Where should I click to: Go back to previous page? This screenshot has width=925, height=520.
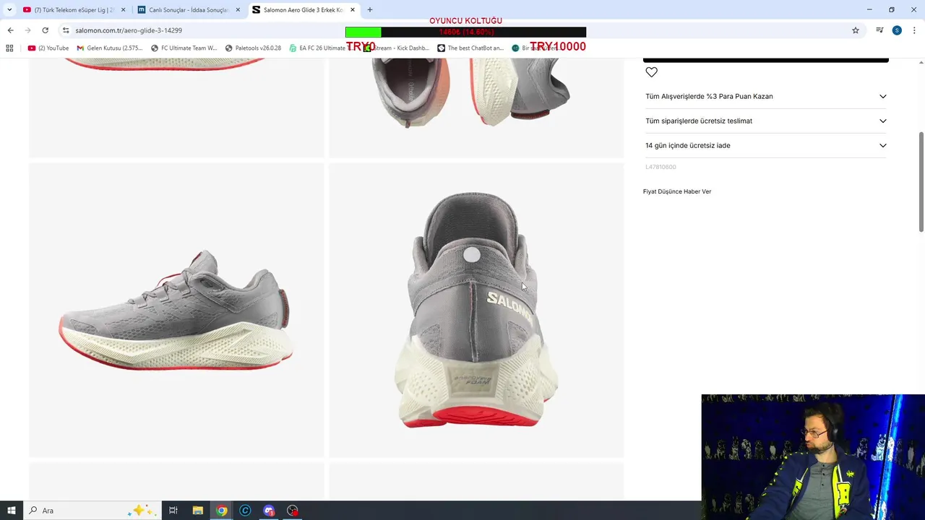10,30
